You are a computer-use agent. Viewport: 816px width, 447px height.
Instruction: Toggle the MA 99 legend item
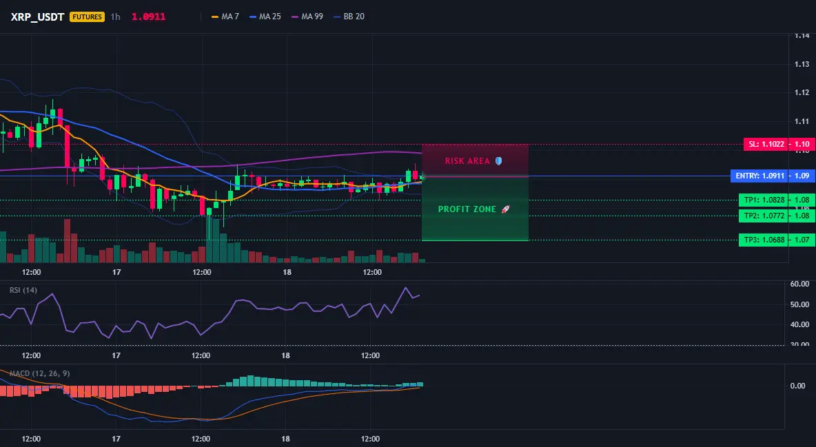point(307,17)
